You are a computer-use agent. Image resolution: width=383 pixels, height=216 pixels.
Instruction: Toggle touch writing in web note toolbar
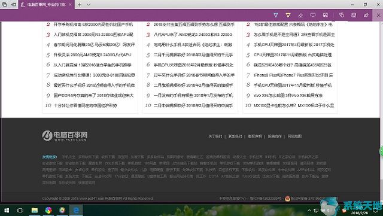(x=342, y=15)
